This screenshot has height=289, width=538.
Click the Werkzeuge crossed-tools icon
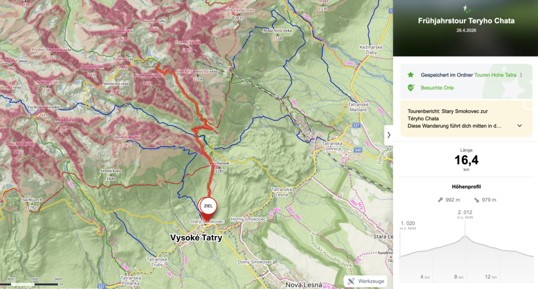350,281
